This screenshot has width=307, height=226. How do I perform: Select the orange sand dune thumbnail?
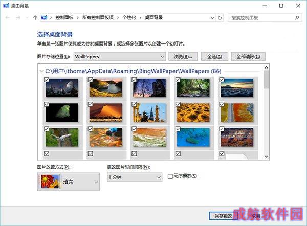click(106, 112)
